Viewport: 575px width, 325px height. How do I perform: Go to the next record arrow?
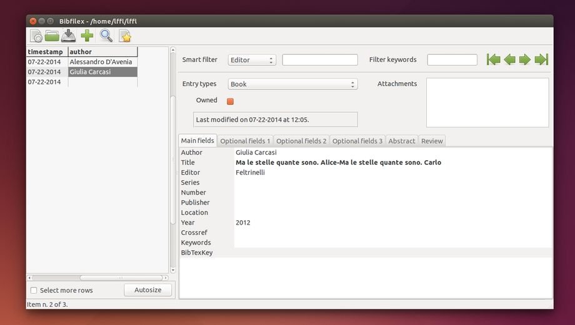click(x=525, y=60)
